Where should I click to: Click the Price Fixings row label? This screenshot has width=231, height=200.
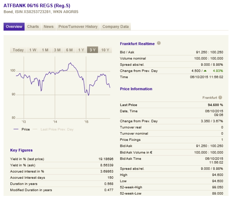pyautogui.click(x=130, y=140)
